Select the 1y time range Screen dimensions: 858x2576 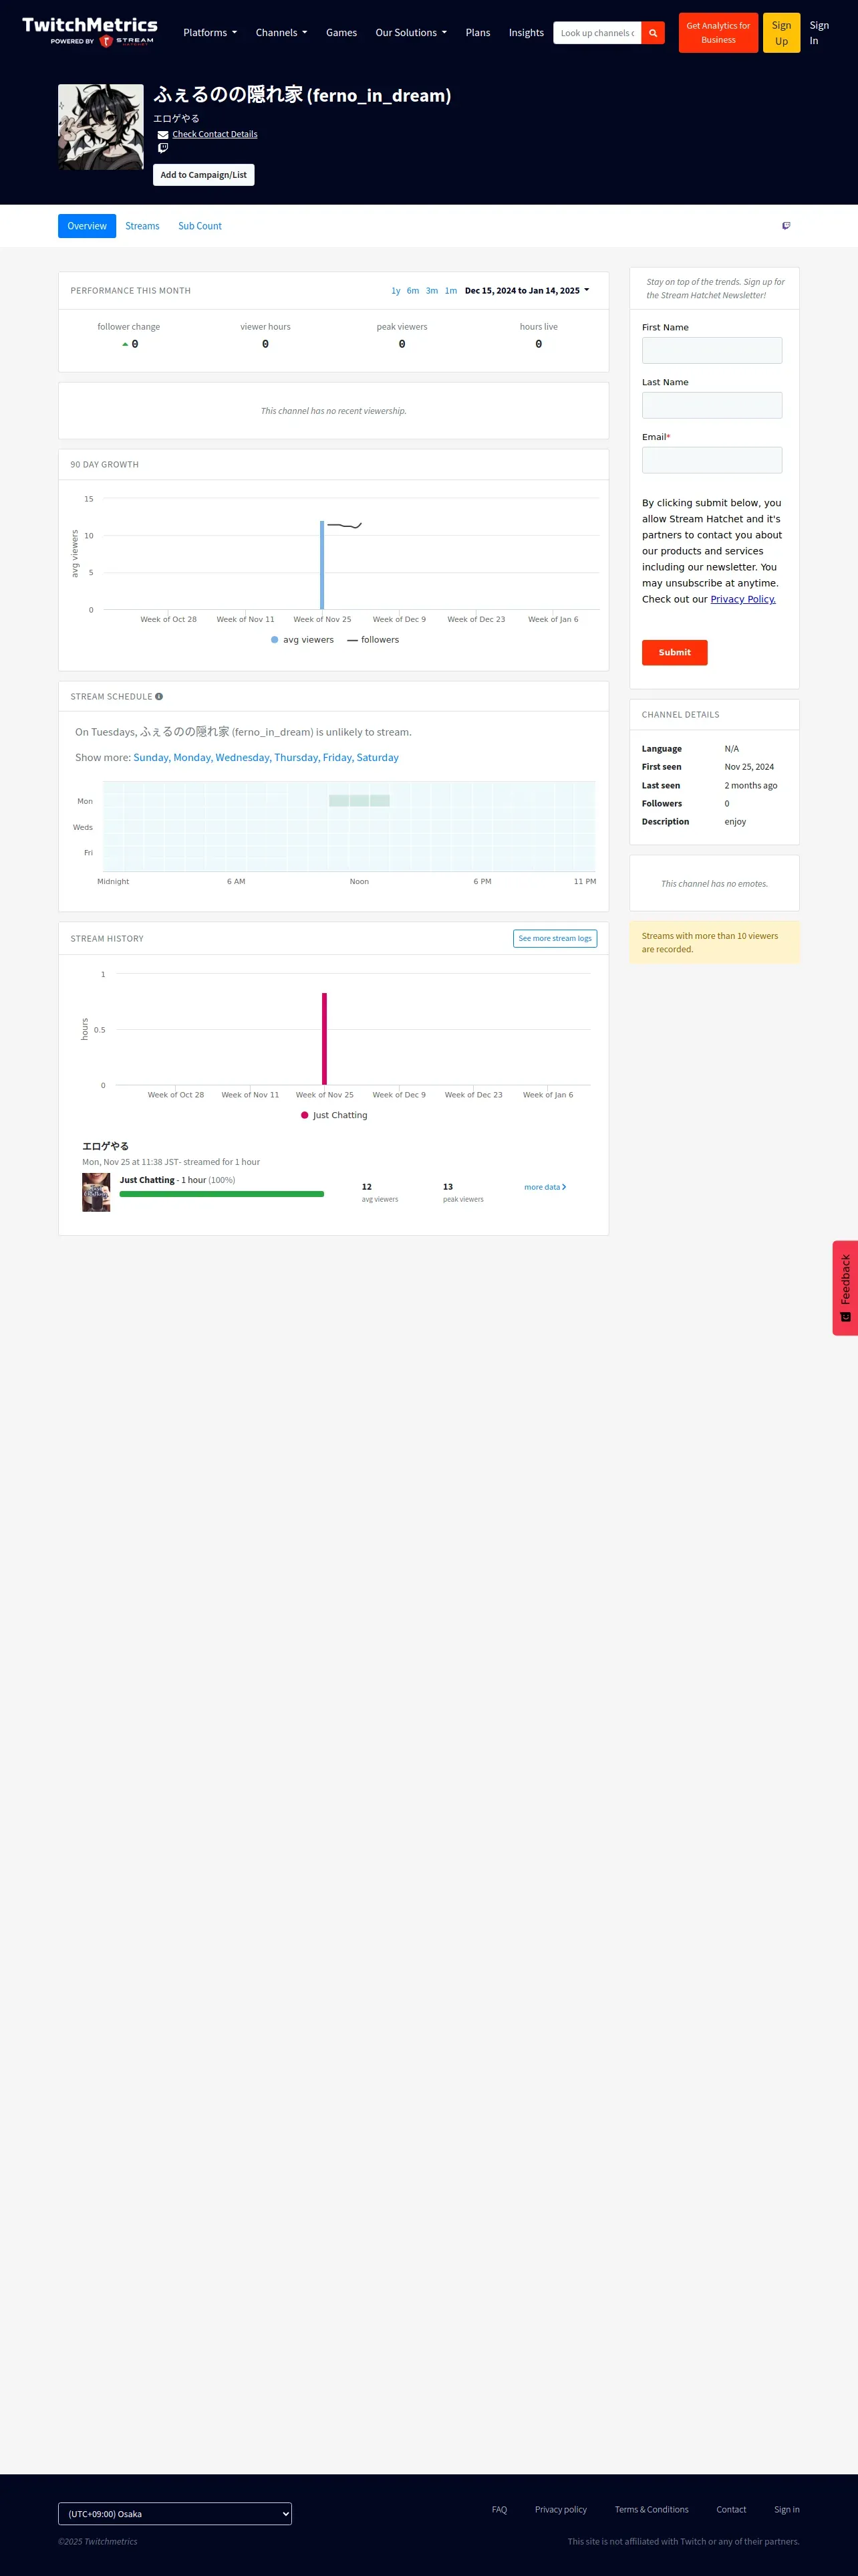[x=396, y=291]
